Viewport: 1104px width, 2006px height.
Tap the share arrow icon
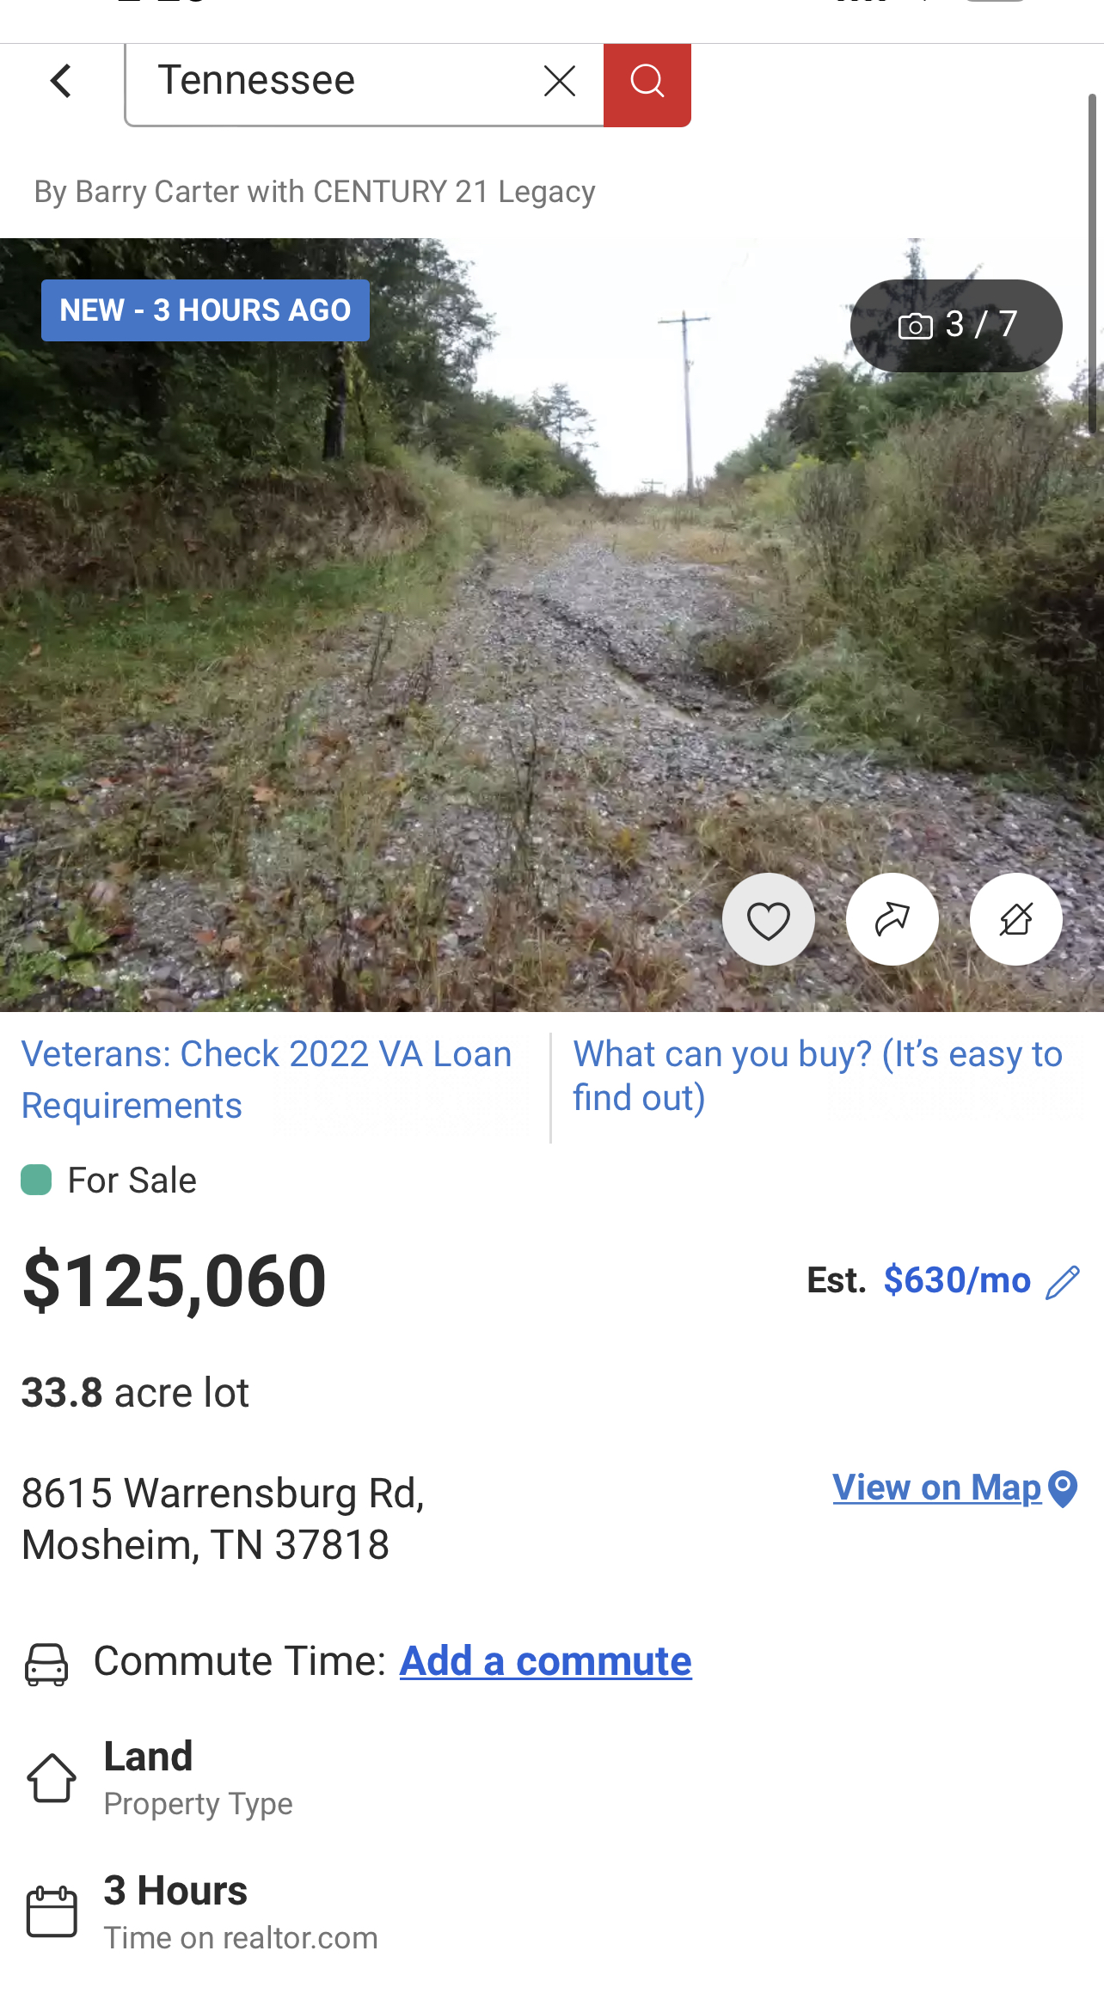[892, 920]
